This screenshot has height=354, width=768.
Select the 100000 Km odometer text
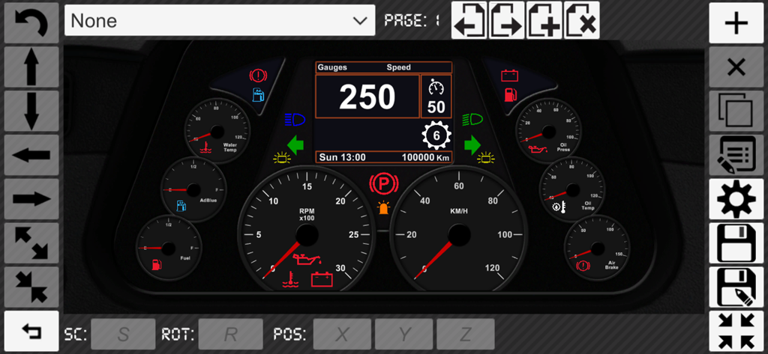426,157
